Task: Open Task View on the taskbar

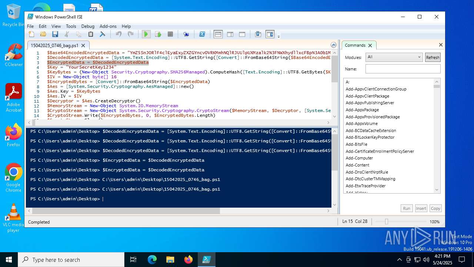Action: [x=133, y=260]
